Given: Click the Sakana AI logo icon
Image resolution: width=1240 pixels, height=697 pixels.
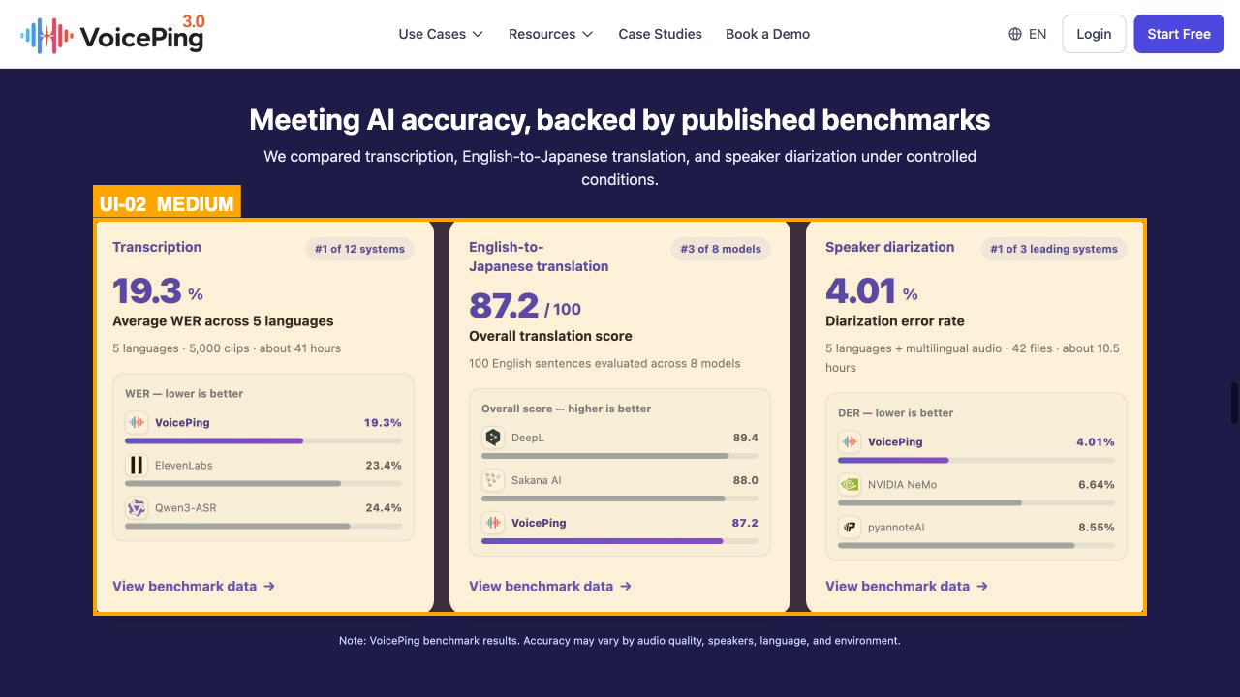Looking at the screenshot, I should pyautogui.click(x=493, y=480).
